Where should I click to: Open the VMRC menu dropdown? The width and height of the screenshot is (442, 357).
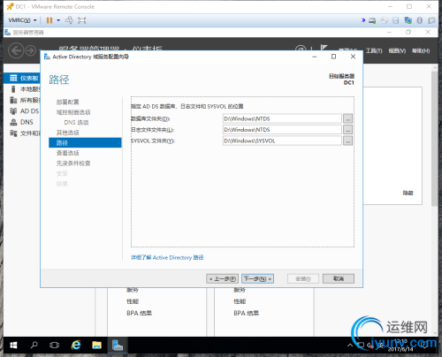(x=22, y=20)
